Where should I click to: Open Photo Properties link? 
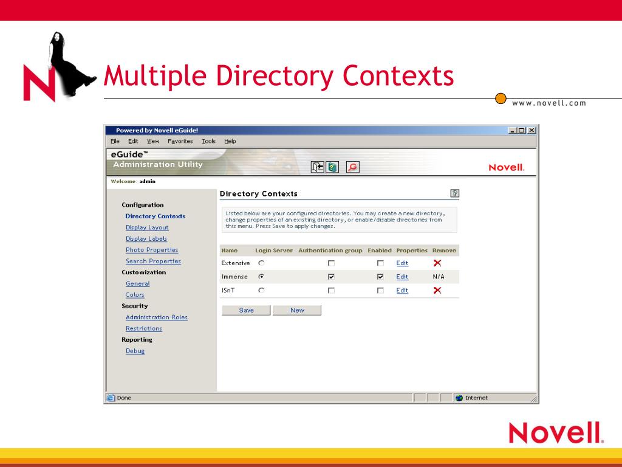click(x=152, y=250)
